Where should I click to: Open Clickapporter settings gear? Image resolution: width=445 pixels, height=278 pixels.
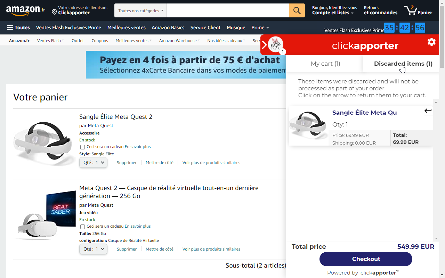coord(431,42)
